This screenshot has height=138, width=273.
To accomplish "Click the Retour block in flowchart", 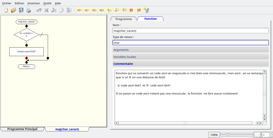I will click(26, 66).
